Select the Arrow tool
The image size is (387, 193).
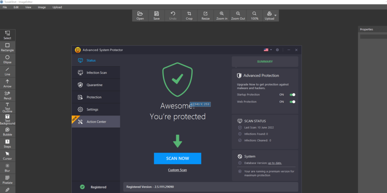click(8, 84)
